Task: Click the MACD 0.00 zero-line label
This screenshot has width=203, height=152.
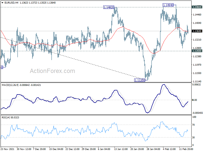Action: pyautogui.click(x=195, y=100)
